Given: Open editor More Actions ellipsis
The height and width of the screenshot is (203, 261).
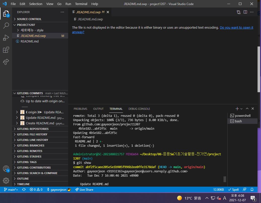Looking at the screenshot, I should 252,12.
